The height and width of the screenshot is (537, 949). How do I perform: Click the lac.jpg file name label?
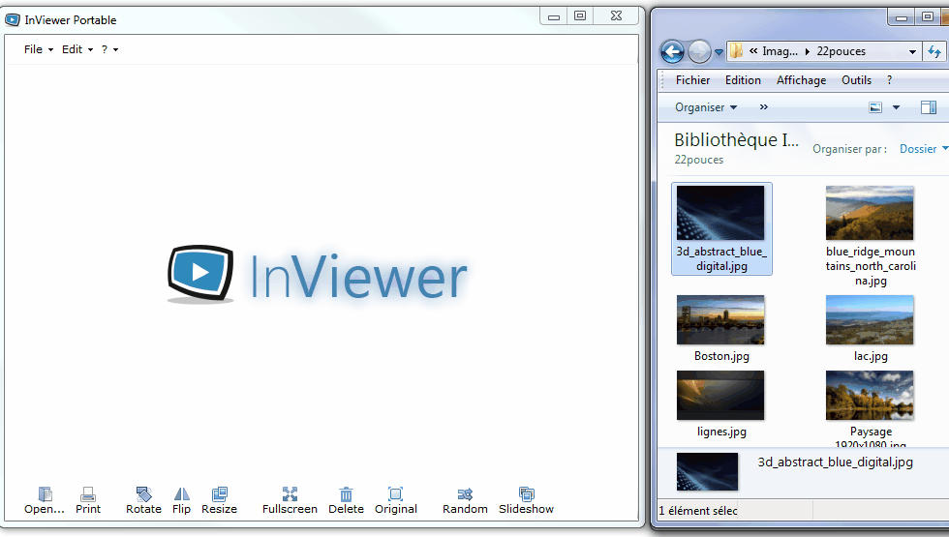871,356
